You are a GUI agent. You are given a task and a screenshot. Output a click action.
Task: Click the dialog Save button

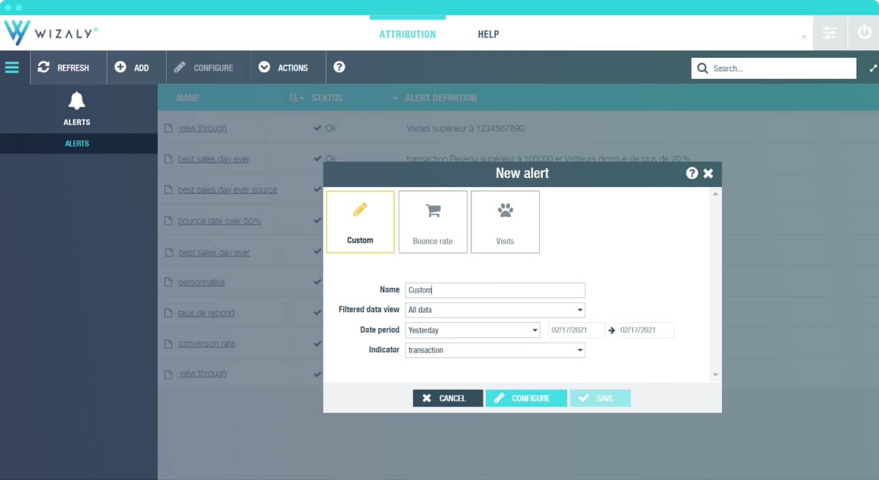(600, 398)
